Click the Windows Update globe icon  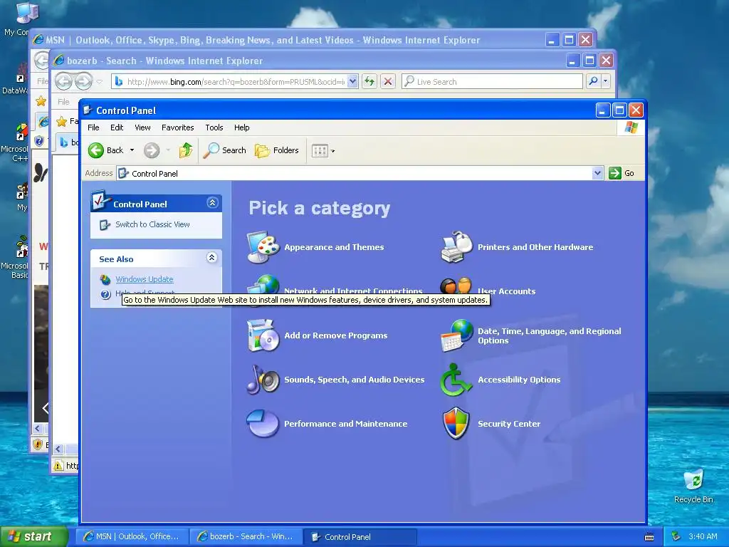(105, 279)
